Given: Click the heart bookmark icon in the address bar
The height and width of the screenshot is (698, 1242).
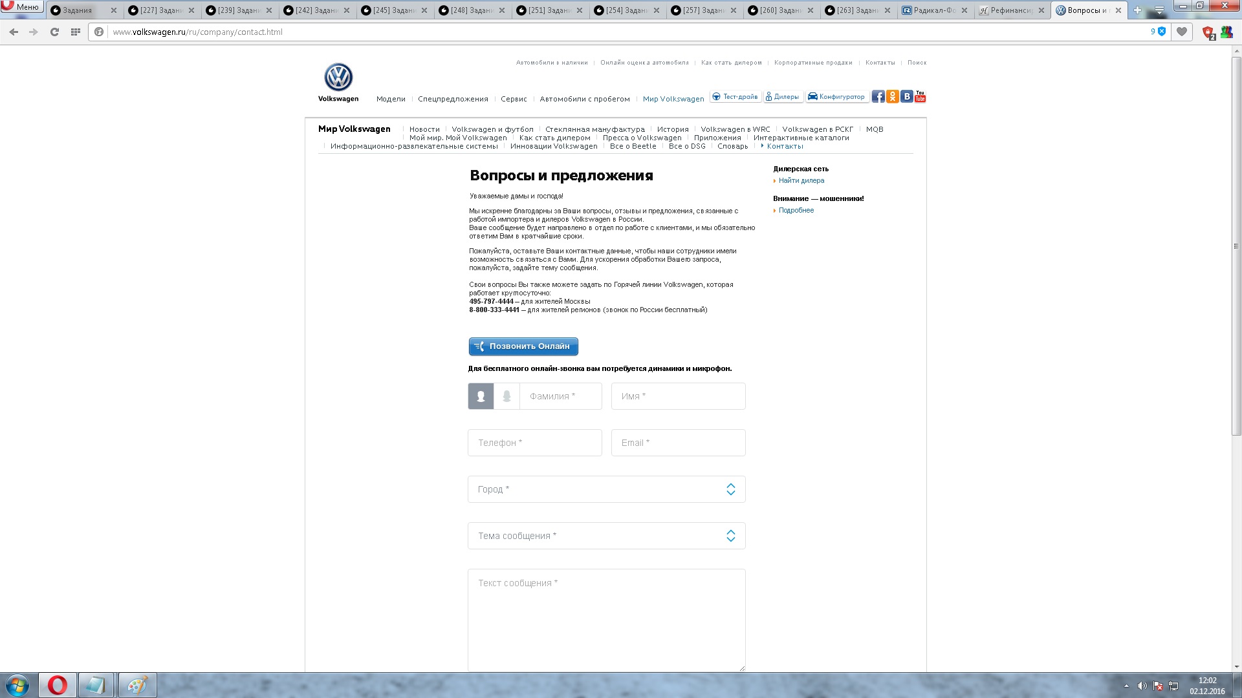Looking at the screenshot, I should click(1182, 32).
